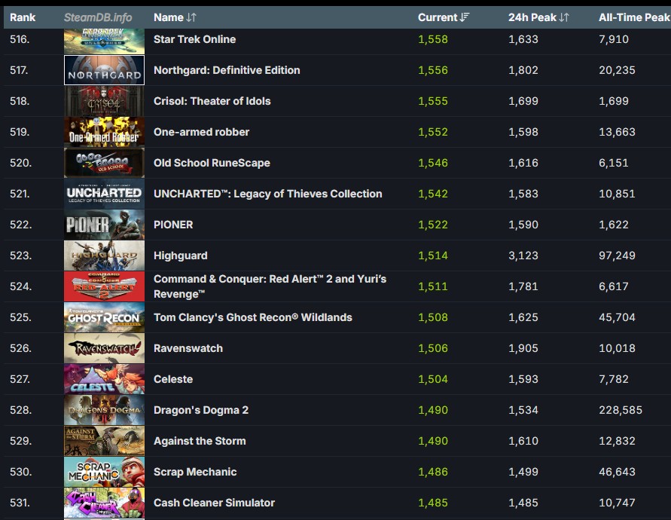Open Dragon's Dogma 2 thumbnail image
This screenshot has height=520, width=671.
coord(104,410)
